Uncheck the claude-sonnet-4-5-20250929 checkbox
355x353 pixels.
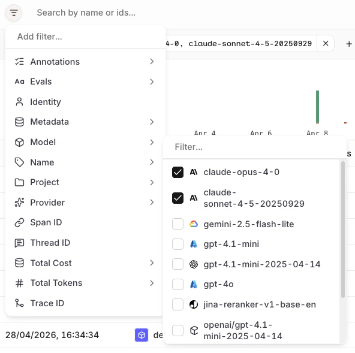pyautogui.click(x=177, y=198)
